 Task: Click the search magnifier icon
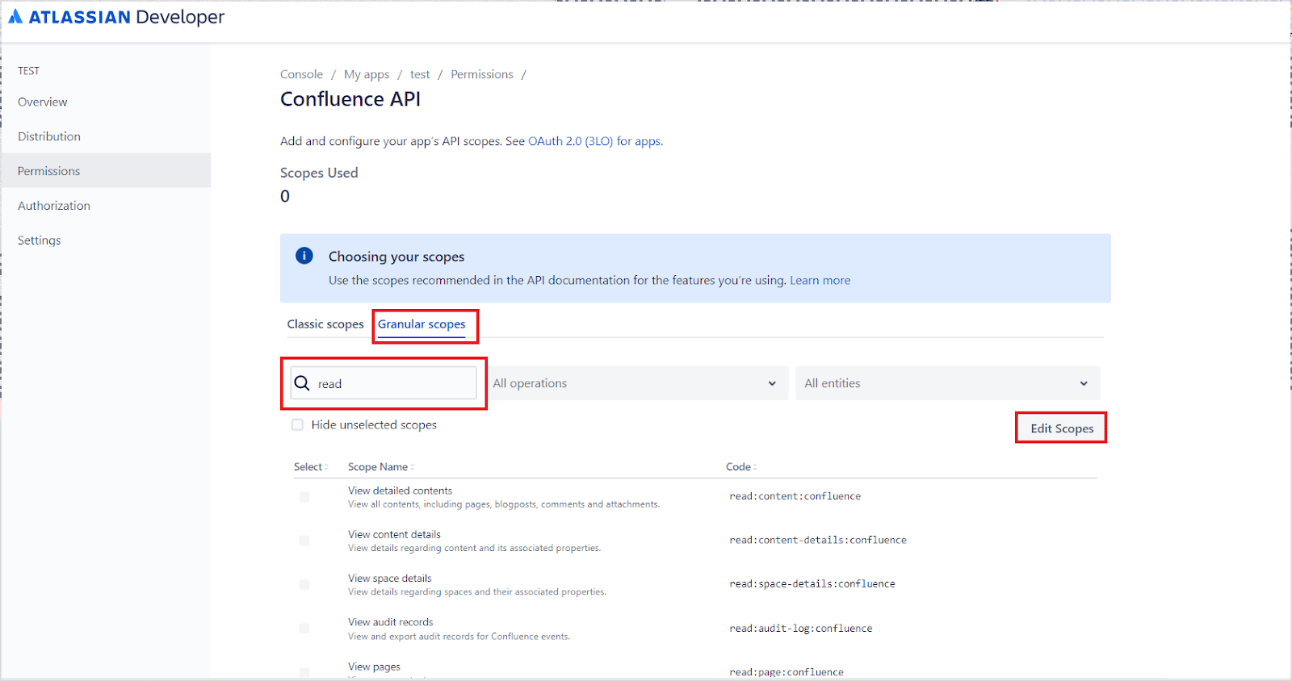point(302,383)
